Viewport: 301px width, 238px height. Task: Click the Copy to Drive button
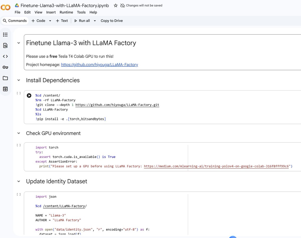pyautogui.click(x=112, y=21)
